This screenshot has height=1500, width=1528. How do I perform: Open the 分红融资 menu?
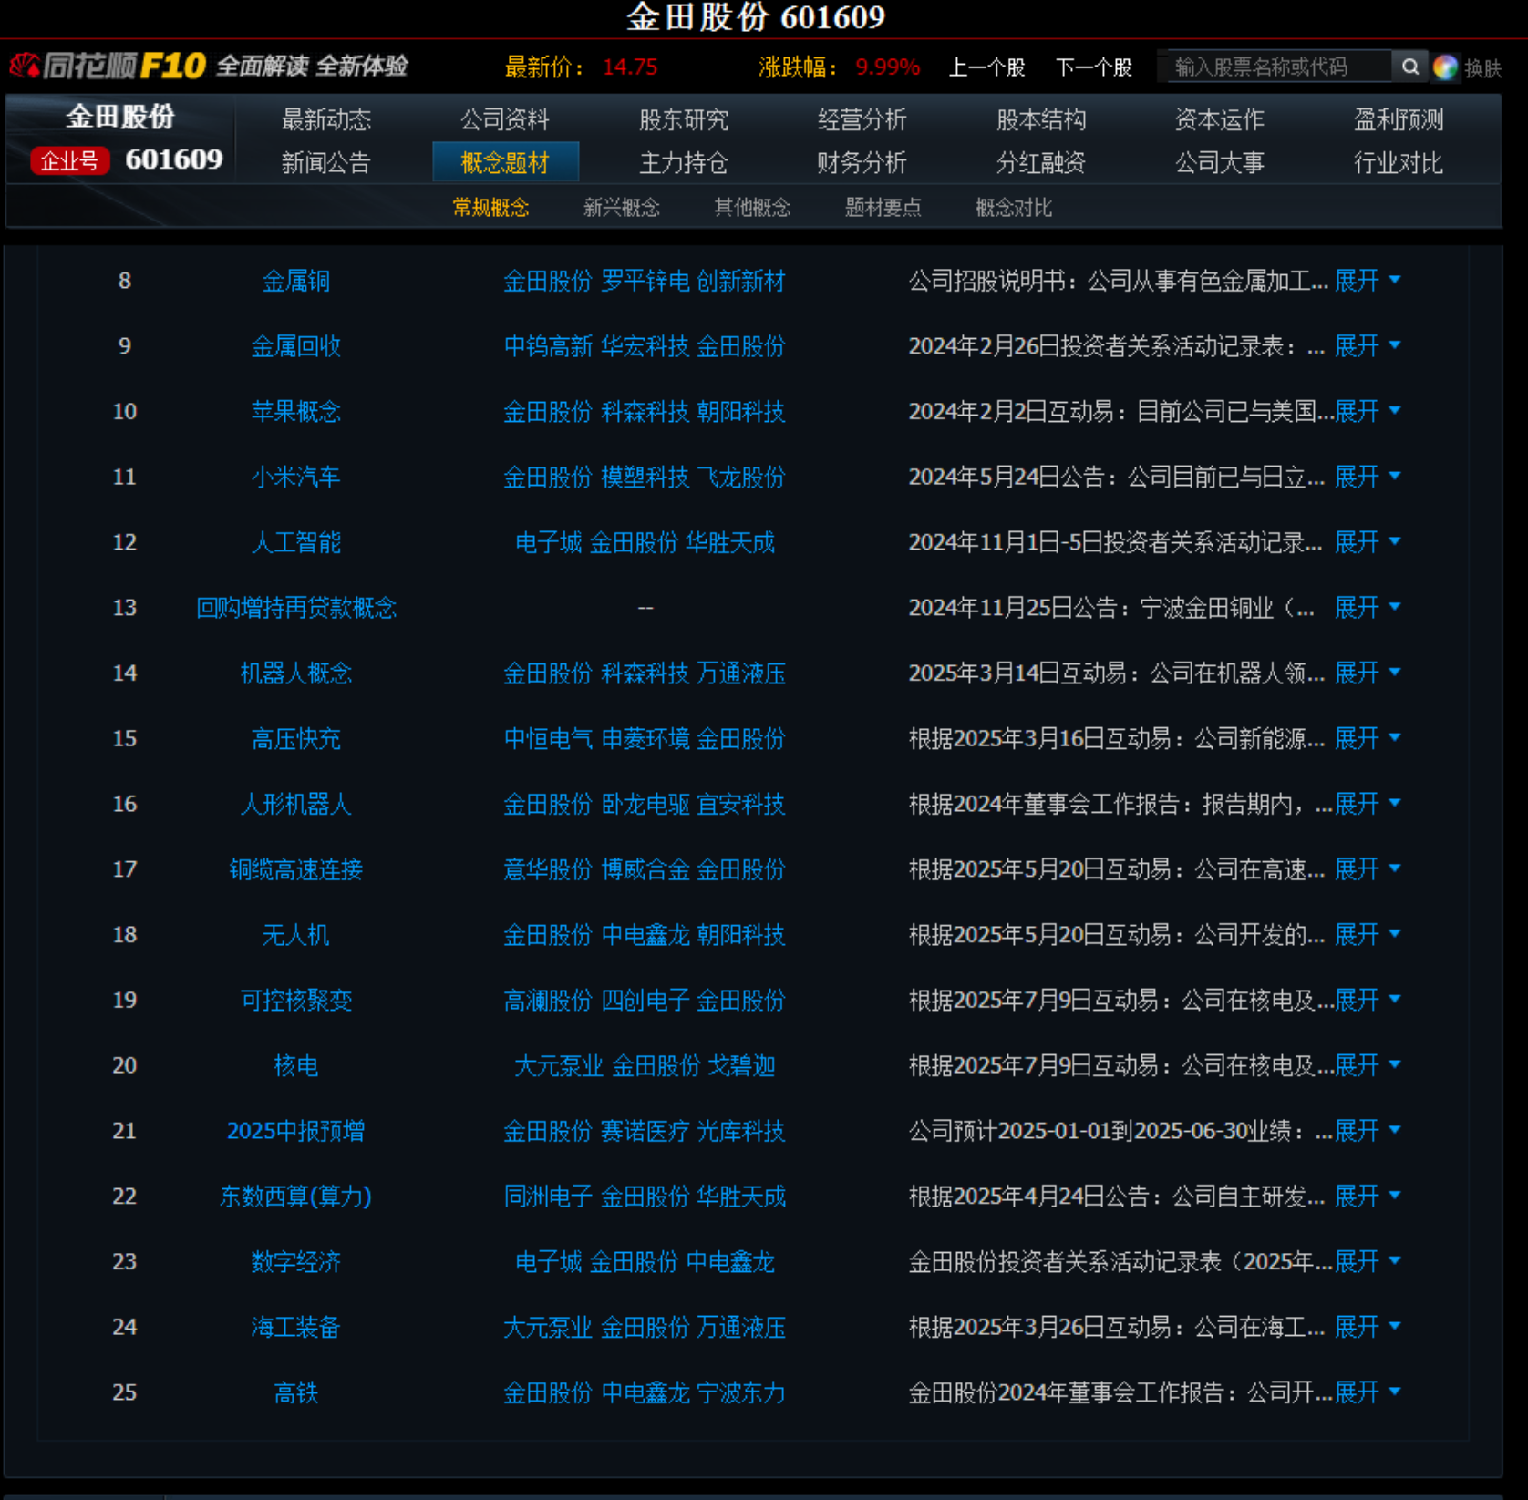pyautogui.click(x=1041, y=162)
